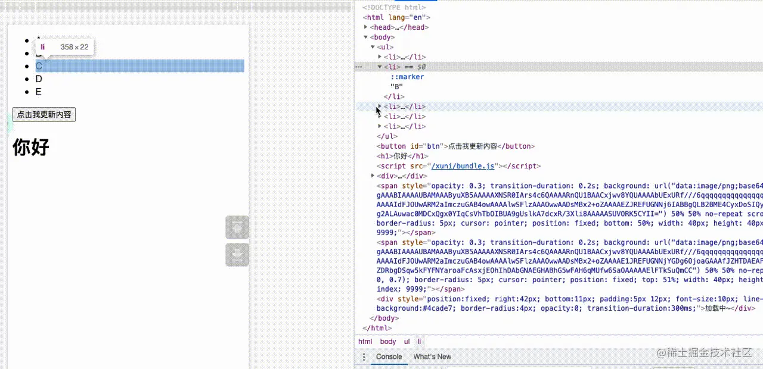Click the 点击我更新内容 button on page
The image size is (763, 369).
(44, 114)
